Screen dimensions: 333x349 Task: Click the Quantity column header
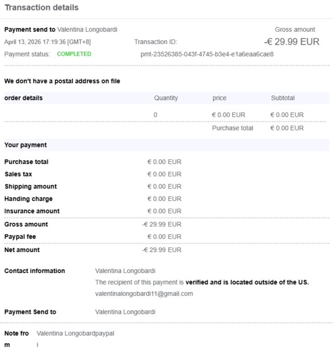[166, 98]
